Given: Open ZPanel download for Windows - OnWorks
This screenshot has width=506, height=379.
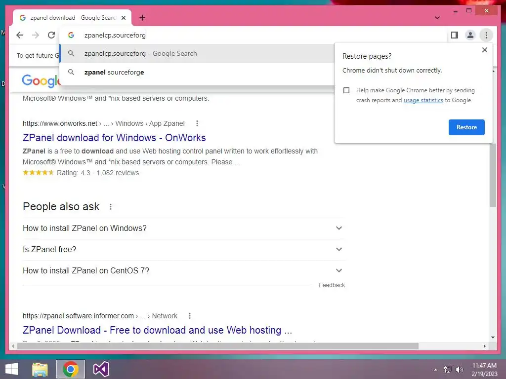Looking at the screenshot, I should pyautogui.click(x=114, y=138).
